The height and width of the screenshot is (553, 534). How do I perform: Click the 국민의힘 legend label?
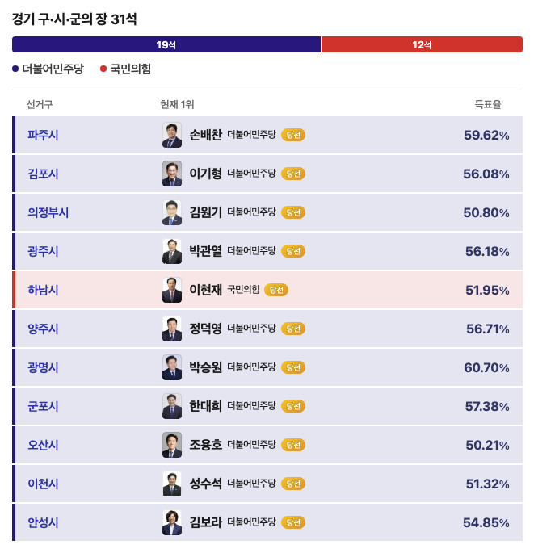(x=131, y=69)
